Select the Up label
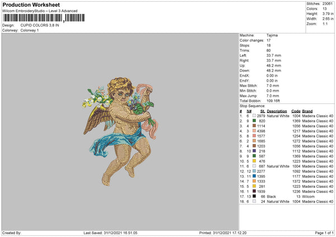This screenshot has height=237, width=336. pos(242,65)
